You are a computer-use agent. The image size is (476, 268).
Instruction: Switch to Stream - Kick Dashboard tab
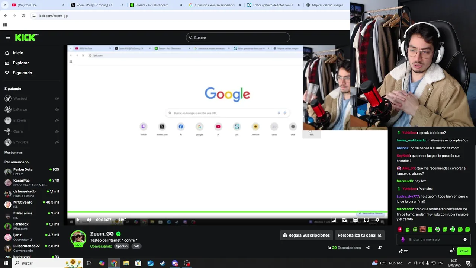pos(156,5)
